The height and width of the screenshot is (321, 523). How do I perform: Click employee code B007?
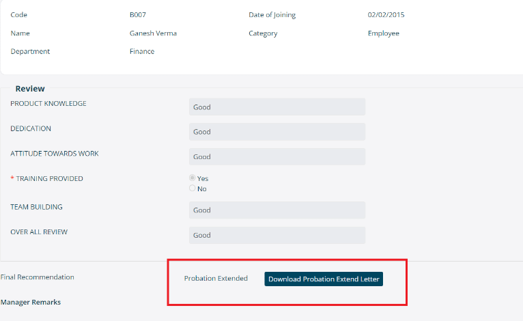point(138,14)
